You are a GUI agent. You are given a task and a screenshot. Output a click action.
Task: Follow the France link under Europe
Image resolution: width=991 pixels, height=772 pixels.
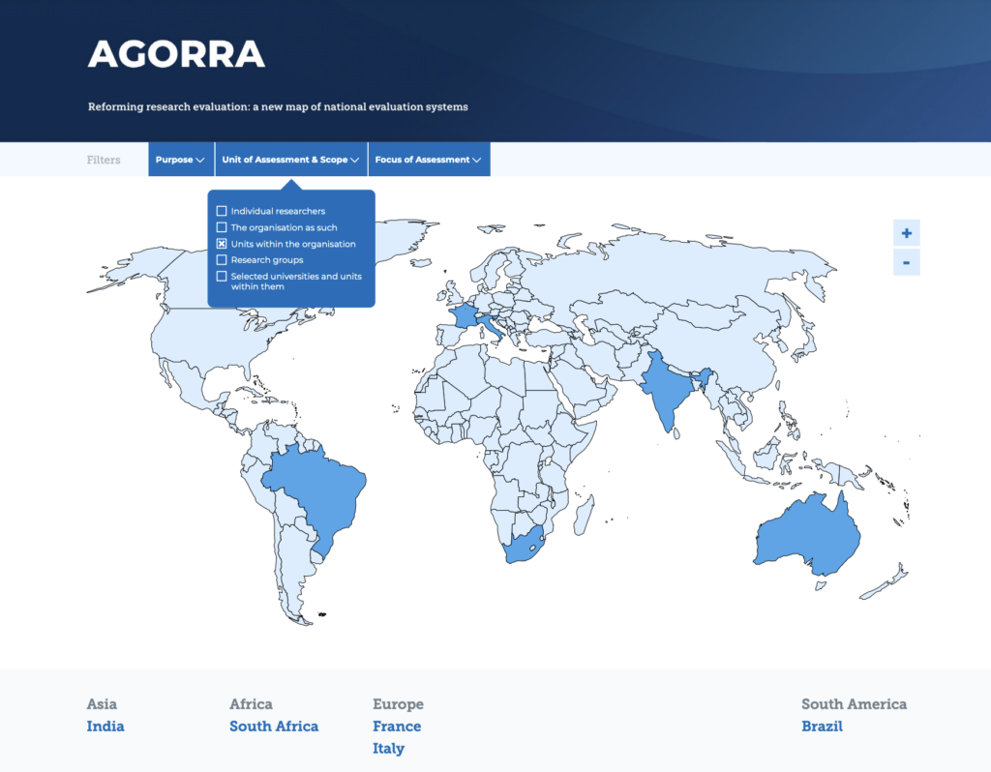point(396,727)
